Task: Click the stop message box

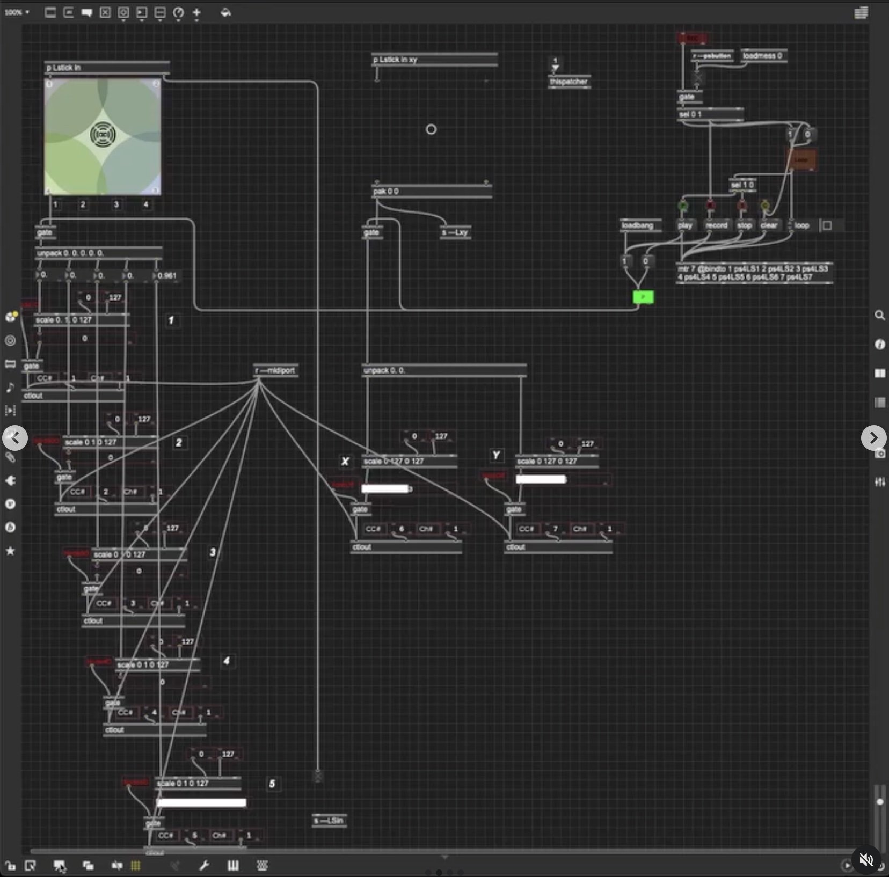Action: click(744, 225)
